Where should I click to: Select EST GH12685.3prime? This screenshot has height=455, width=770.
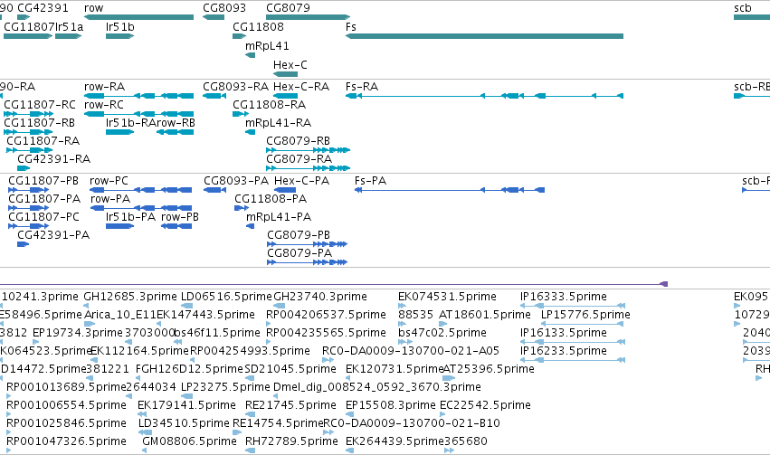(x=130, y=297)
